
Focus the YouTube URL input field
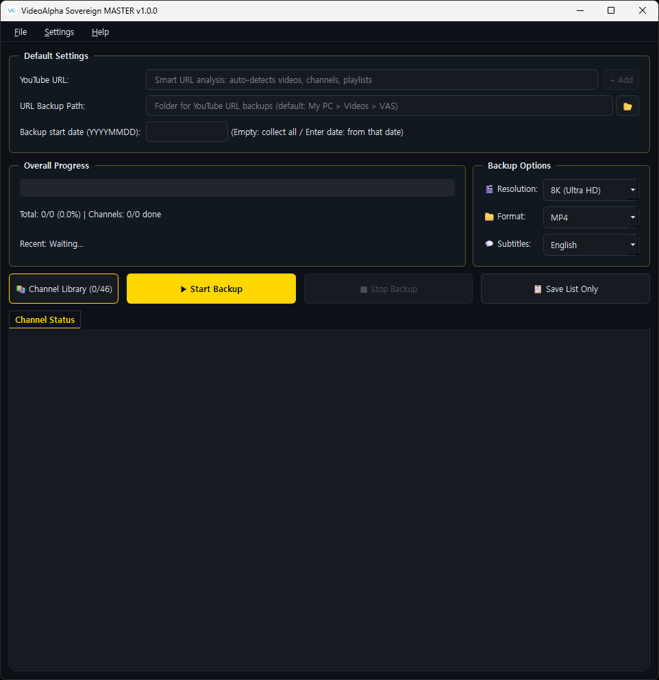(x=372, y=80)
